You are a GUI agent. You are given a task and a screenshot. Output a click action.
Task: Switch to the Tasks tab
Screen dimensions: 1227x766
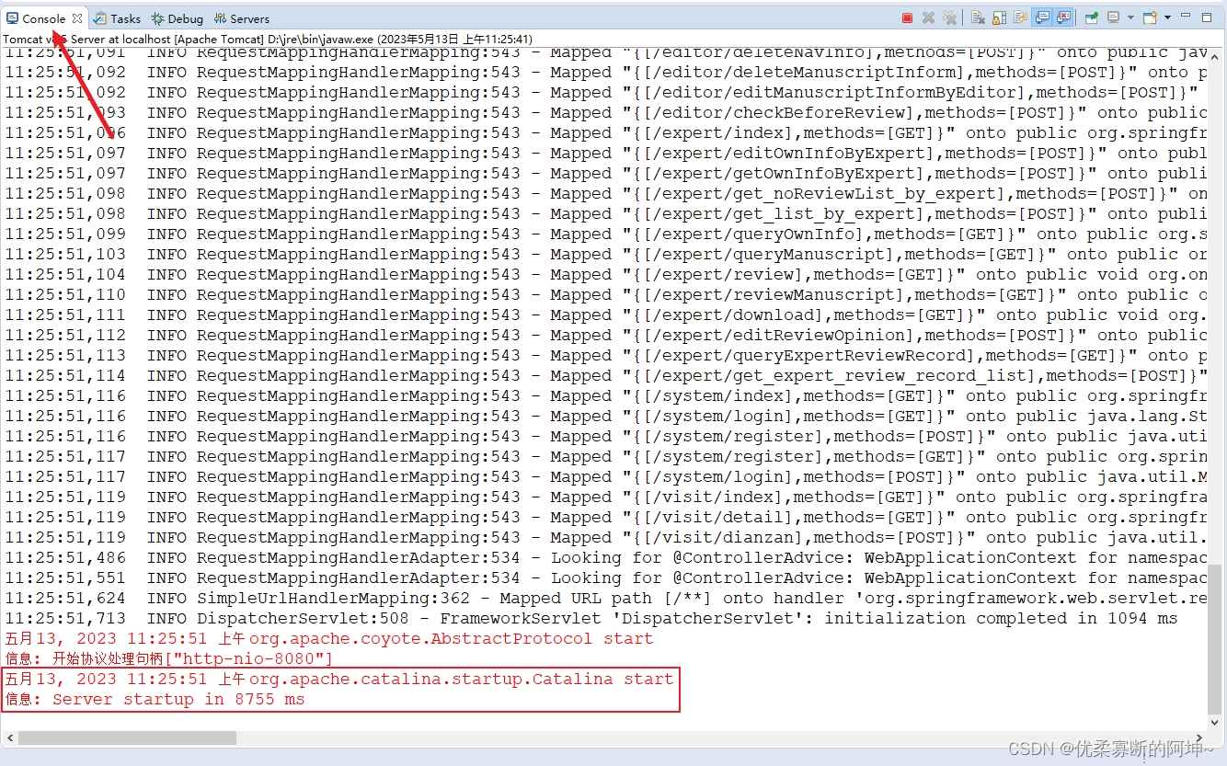pyautogui.click(x=117, y=18)
